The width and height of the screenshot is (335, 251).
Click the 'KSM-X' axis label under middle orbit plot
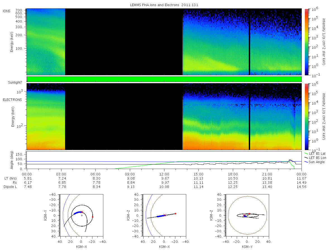(164, 246)
